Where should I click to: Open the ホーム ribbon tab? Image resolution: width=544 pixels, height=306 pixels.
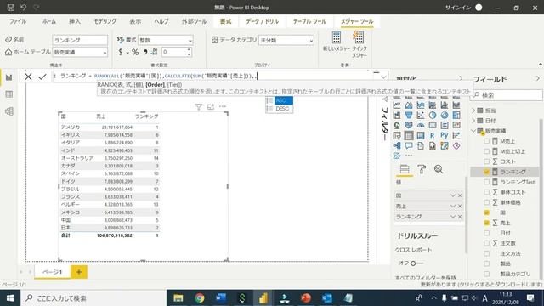(x=49, y=21)
